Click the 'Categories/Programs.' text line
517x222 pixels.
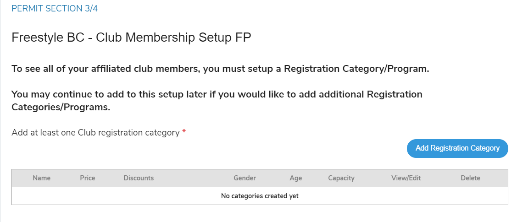click(61, 108)
